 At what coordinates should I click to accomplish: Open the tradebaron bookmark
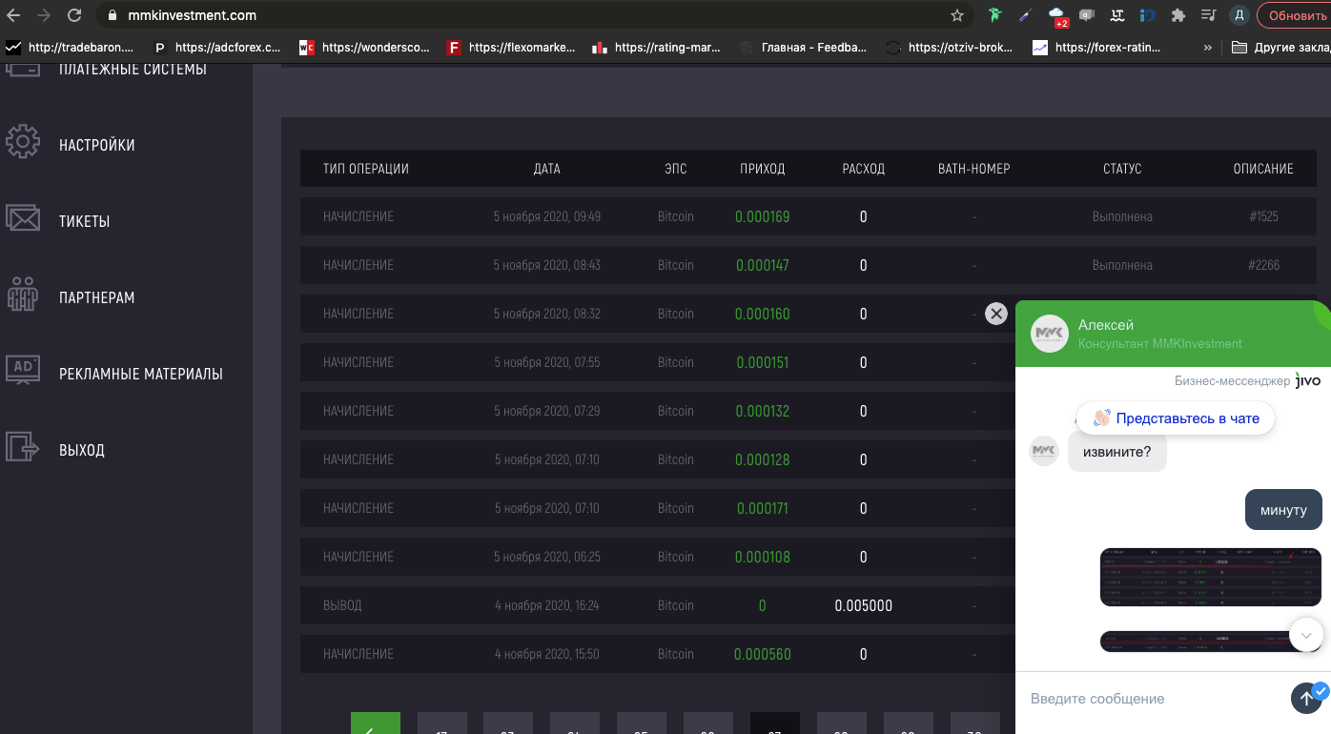tap(71, 47)
